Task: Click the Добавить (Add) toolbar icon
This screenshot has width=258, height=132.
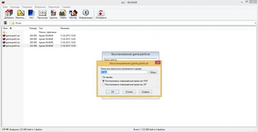Action: coord(9,14)
